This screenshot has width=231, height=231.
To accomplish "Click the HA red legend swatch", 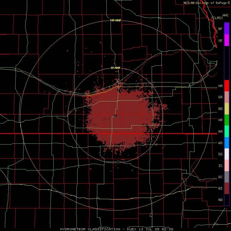I will [227, 86].
